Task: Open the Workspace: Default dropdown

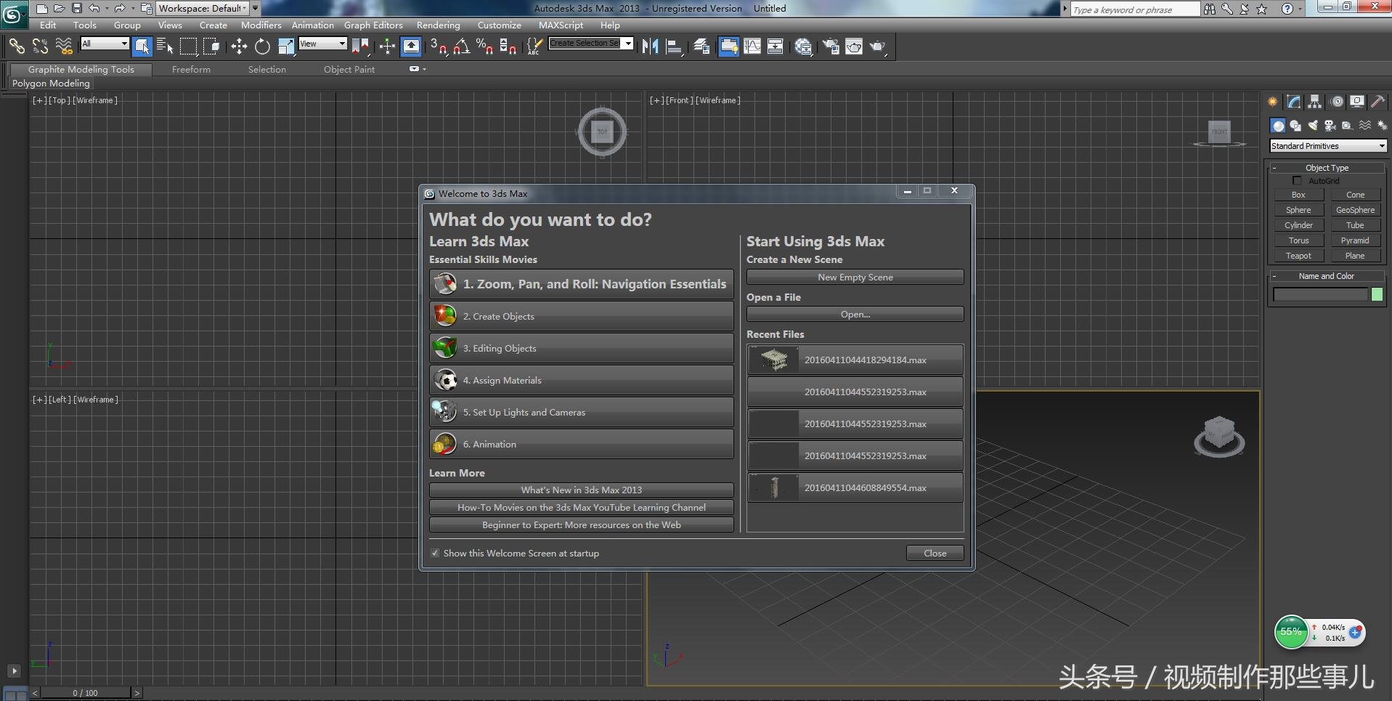Action: point(203,9)
